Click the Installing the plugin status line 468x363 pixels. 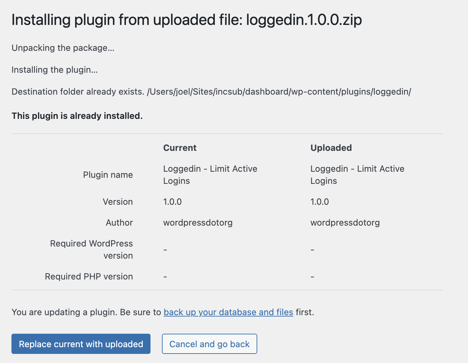(x=55, y=70)
